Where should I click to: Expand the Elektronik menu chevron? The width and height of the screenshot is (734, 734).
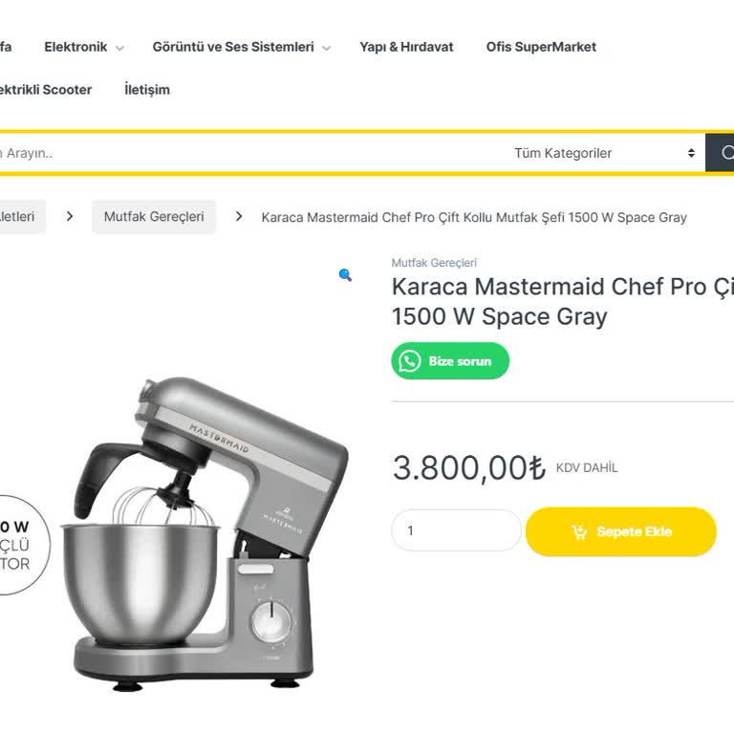tap(119, 48)
